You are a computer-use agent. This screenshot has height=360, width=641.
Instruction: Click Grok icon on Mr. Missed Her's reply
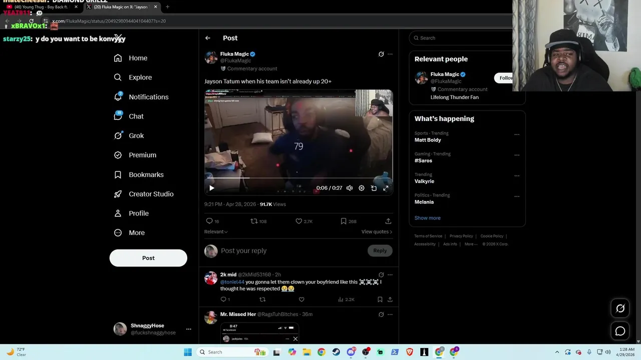point(381,314)
